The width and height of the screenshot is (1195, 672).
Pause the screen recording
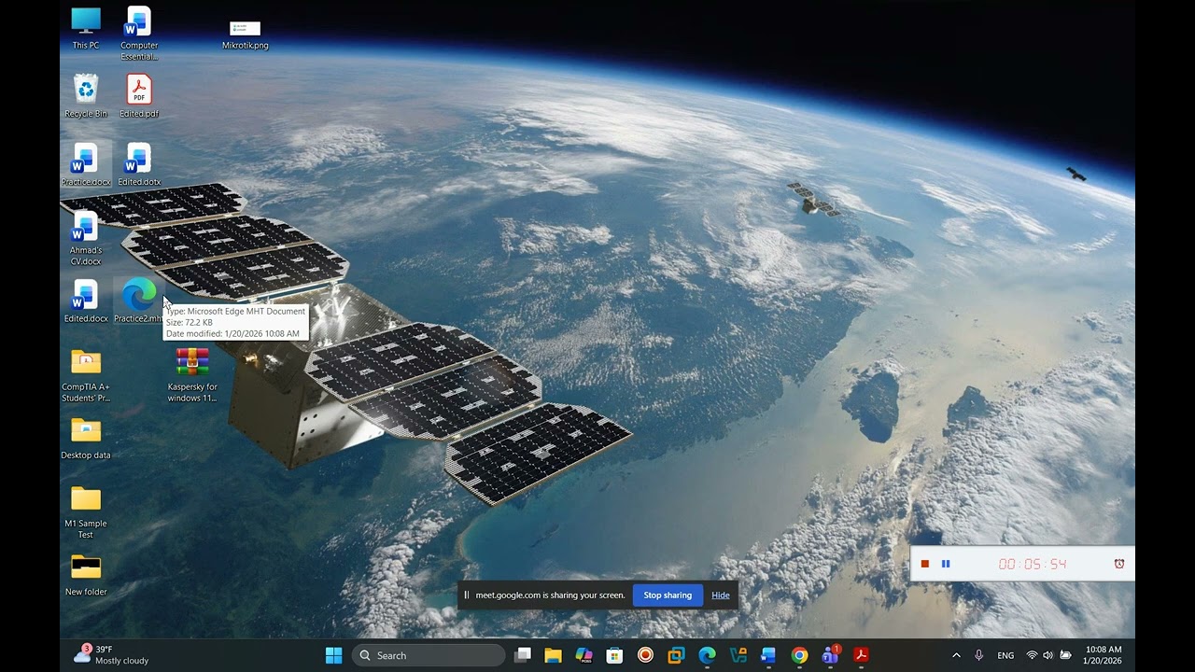pos(946,564)
